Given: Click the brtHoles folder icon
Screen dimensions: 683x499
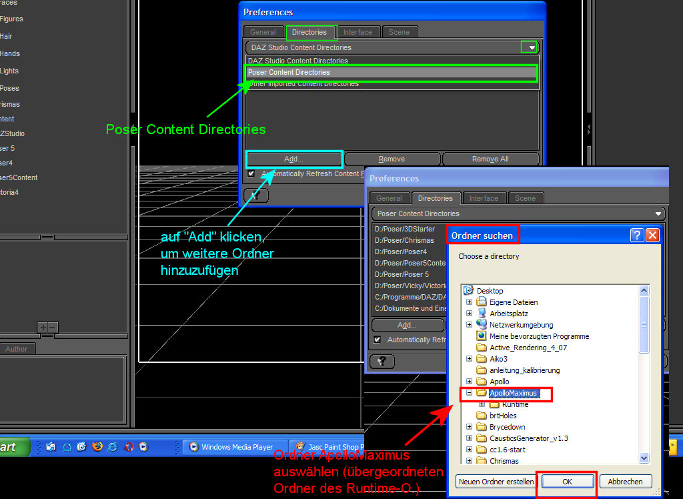Looking at the screenshot, I should pyautogui.click(x=482, y=416).
